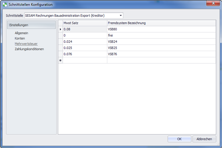This screenshot has height=148, width=222.
Task: Select the Mehrwertsteuer settings link
Action: click(x=26, y=44)
